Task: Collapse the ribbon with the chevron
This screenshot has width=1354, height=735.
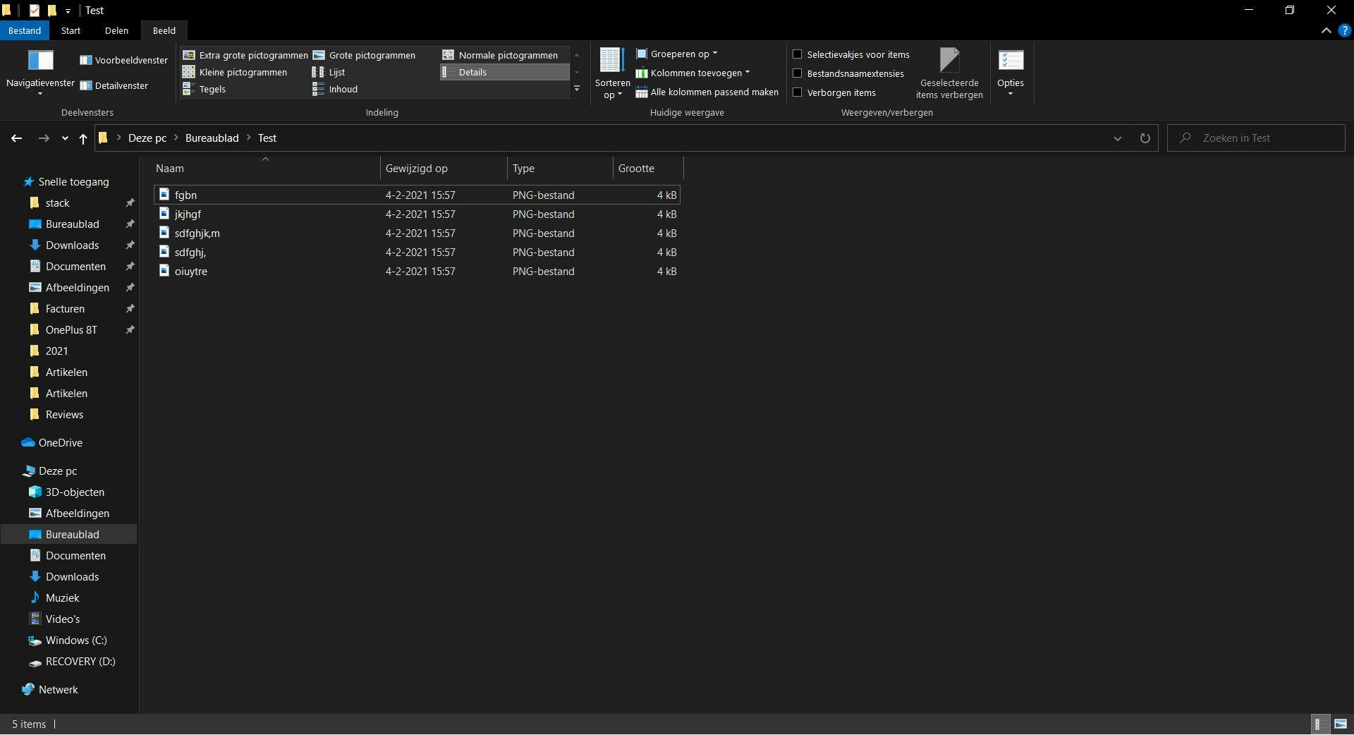Action: [1326, 30]
